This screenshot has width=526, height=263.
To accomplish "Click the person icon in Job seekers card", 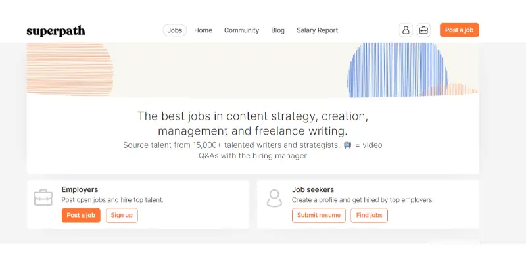I will point(274,199).
